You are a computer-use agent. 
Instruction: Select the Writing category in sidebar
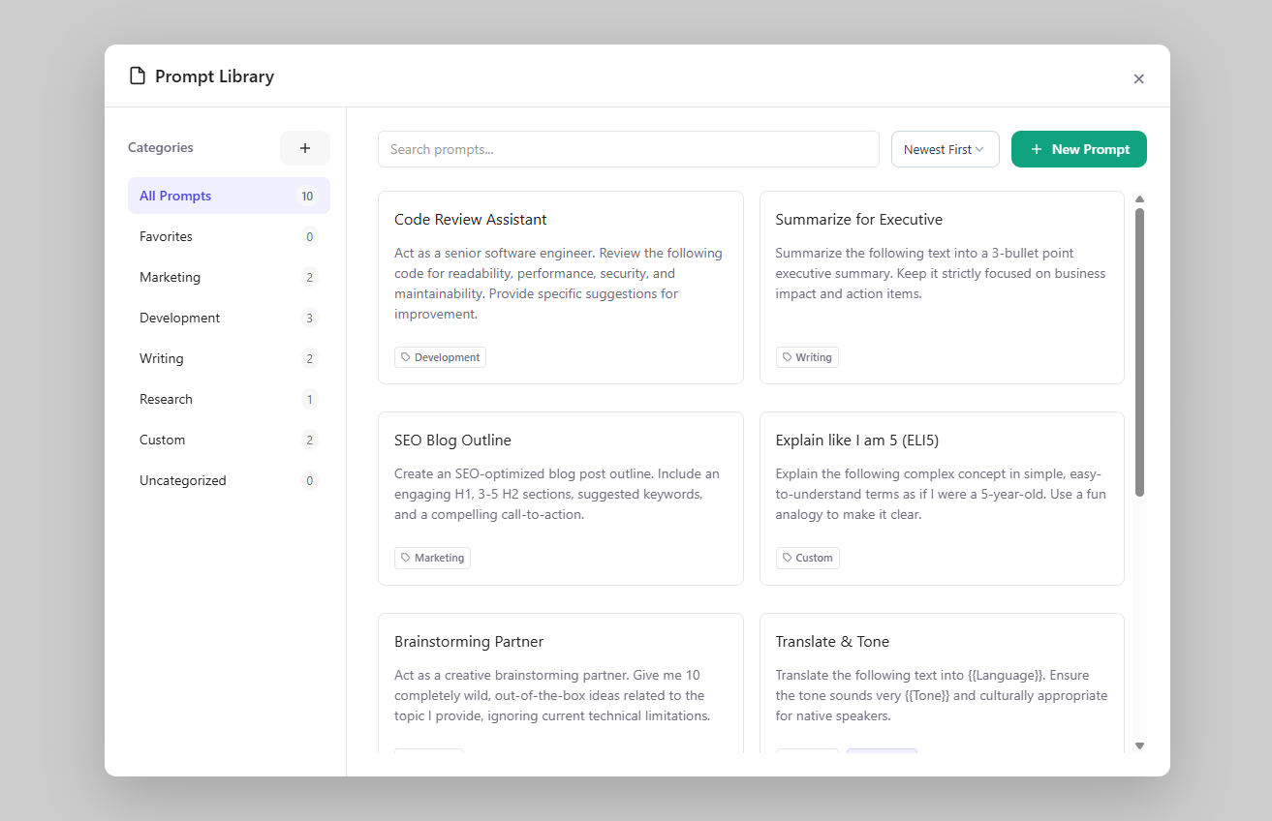[229, 358]
